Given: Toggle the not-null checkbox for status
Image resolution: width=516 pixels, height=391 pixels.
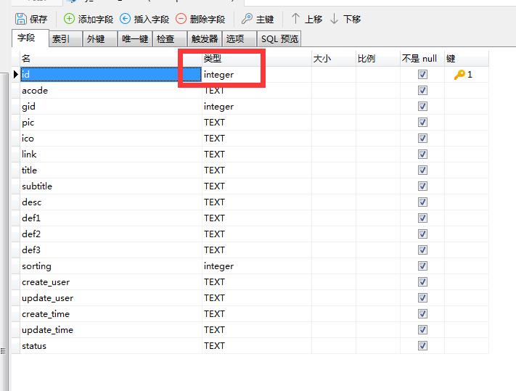Looking at the screenshot, I should (x=422, y=346).
